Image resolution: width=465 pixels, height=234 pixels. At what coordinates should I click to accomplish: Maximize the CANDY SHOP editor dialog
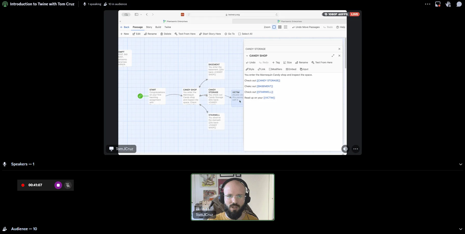point(333,56)
